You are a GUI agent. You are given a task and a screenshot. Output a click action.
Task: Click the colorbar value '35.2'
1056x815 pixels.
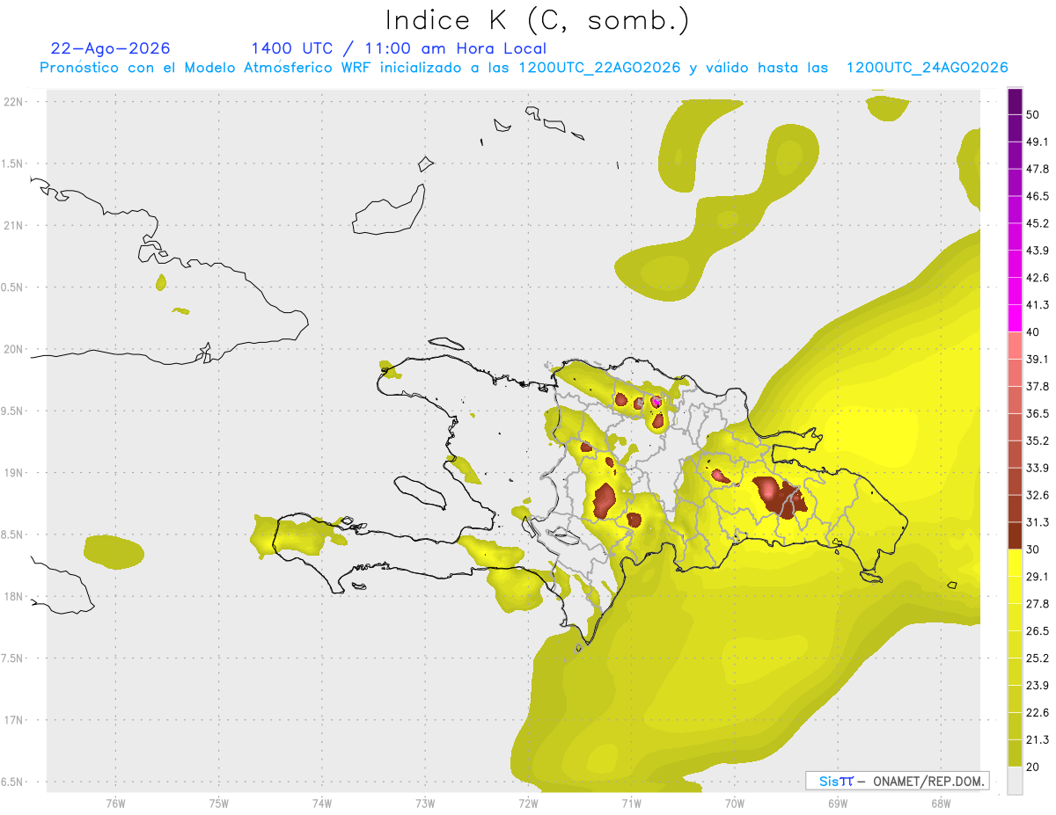(x=1037, y=440)
